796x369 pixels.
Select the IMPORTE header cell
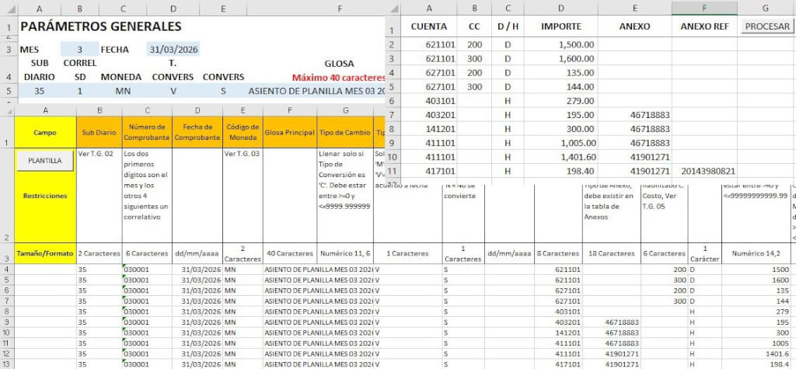pos(560,26)
